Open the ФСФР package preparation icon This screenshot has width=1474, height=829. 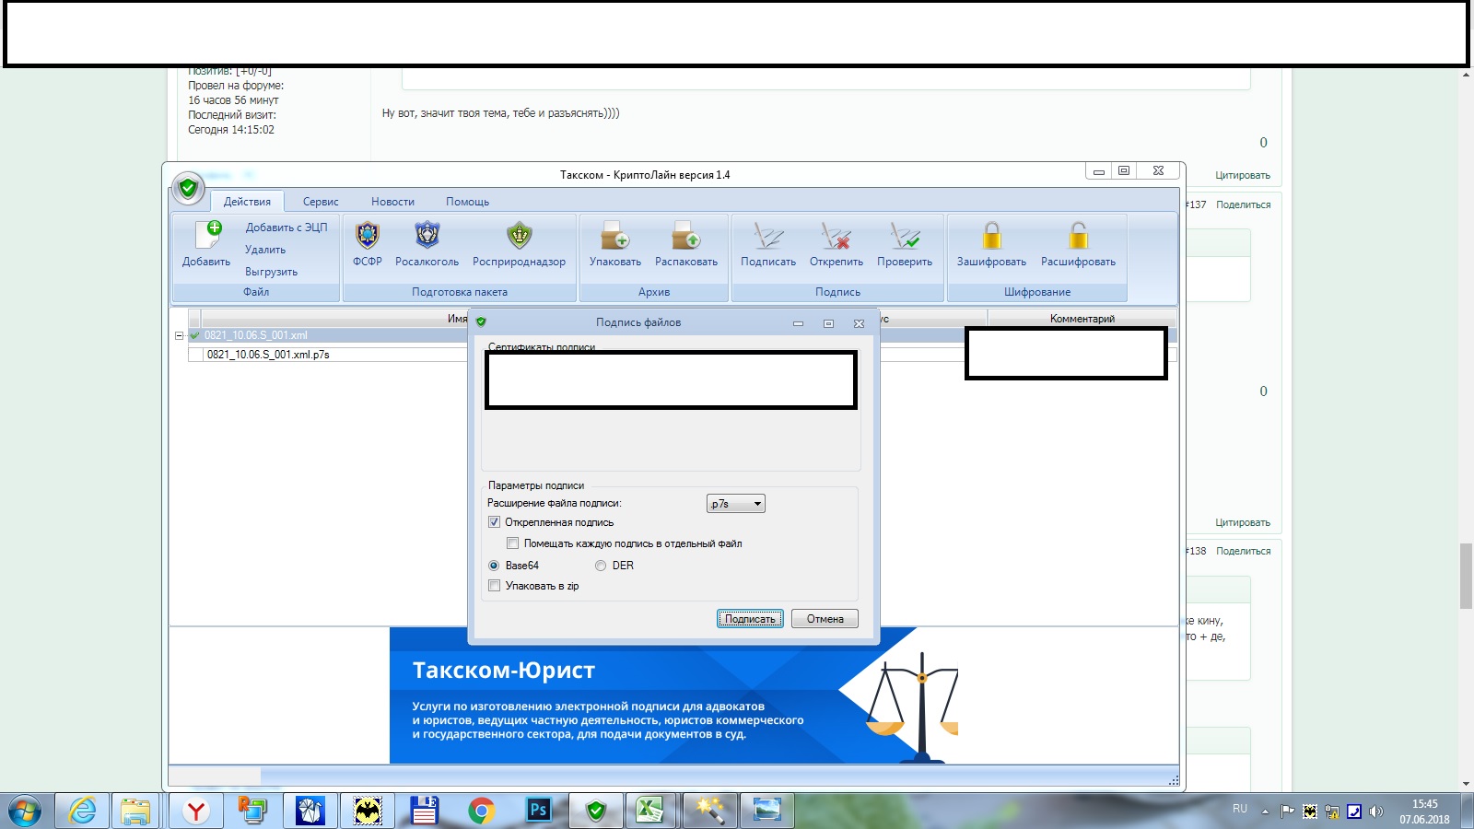point(367,237)
